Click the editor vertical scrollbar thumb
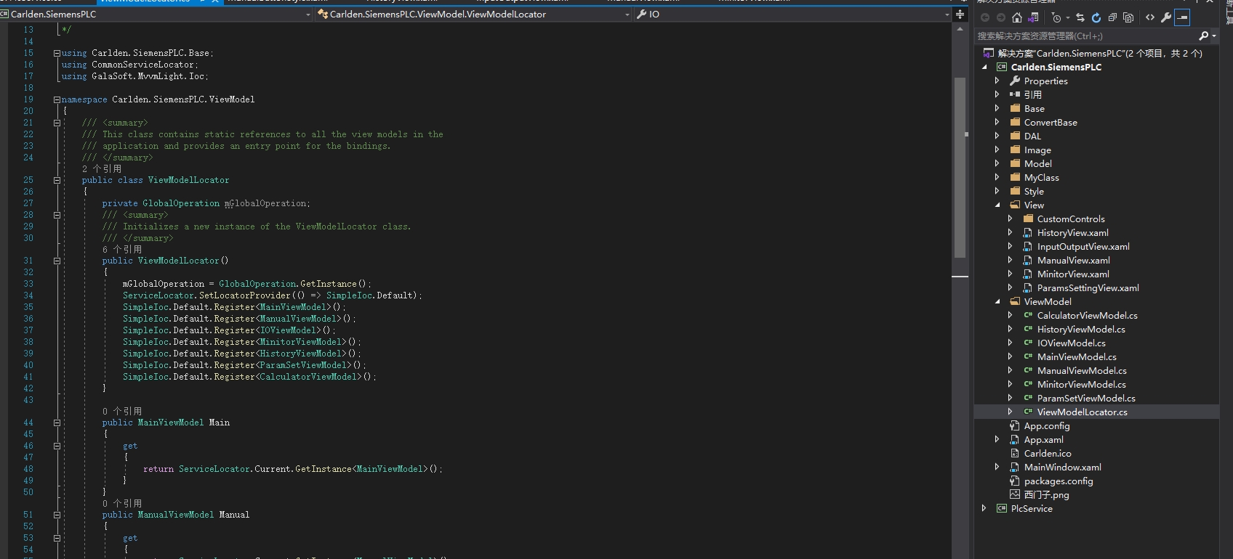 click(960, 167)
